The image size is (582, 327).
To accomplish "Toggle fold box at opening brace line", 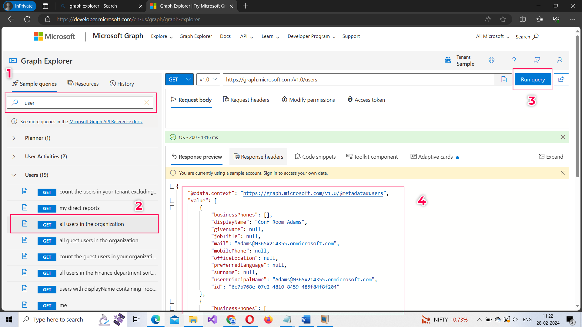I will coord(172,186).
